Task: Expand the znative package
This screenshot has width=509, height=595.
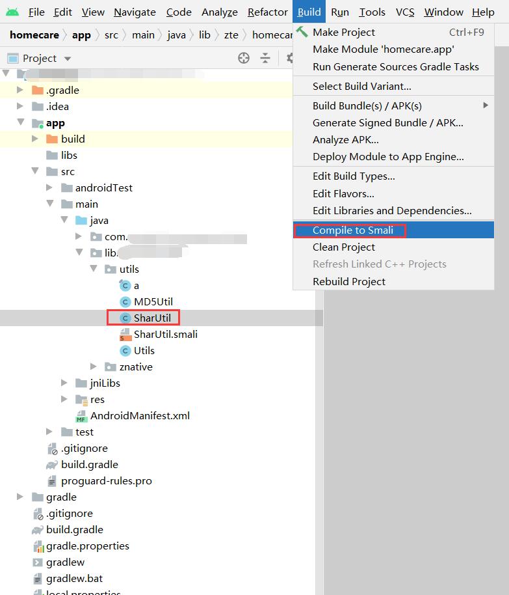Action: pos(94,367)
